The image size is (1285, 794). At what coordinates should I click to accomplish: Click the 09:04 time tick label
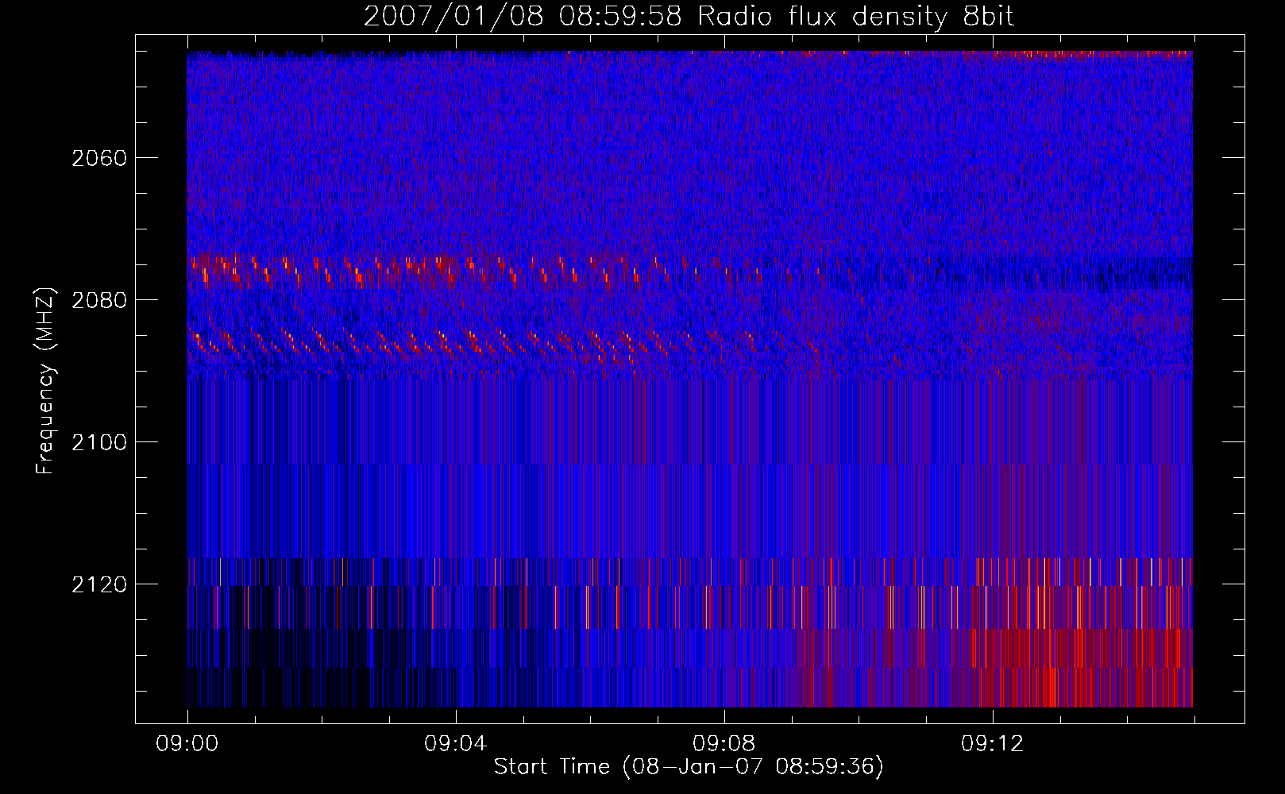[x=456, y=744]
